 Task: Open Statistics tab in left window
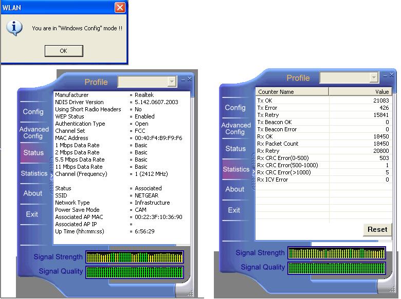point(34,173)
